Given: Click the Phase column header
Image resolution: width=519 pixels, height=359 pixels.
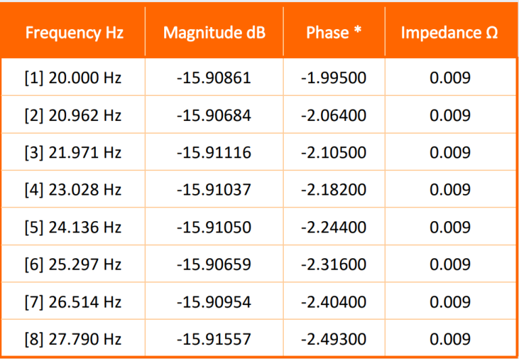Looking at the screenshot, I should coord(334,32).
